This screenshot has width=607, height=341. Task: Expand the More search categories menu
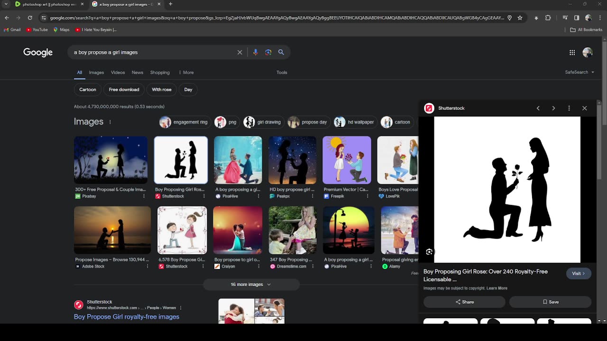click(x=186, y=72)
